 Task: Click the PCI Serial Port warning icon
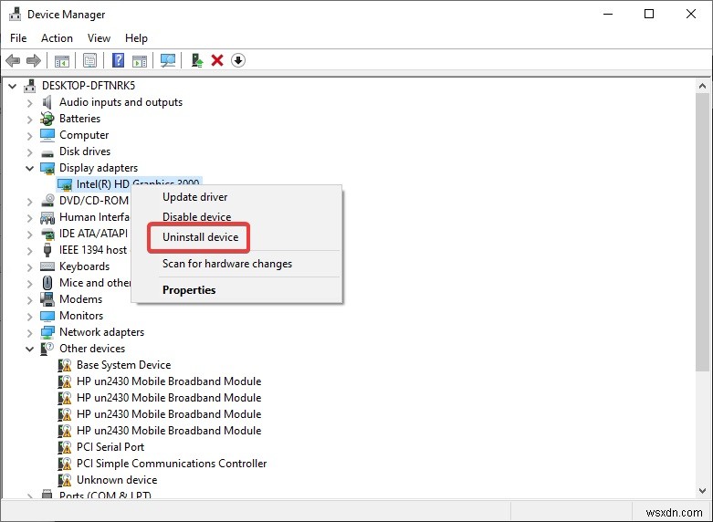[x=65, y=447]
